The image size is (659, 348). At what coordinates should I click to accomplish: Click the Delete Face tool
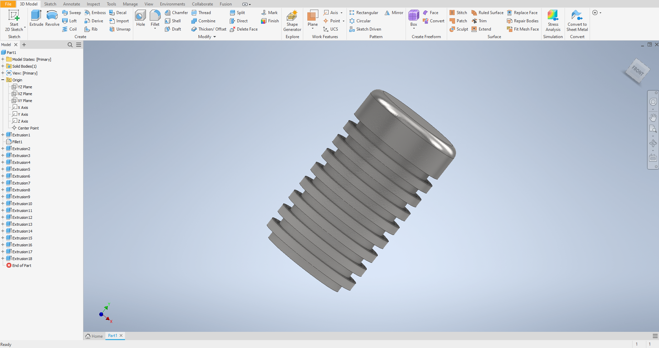click(x=243, y=29)
